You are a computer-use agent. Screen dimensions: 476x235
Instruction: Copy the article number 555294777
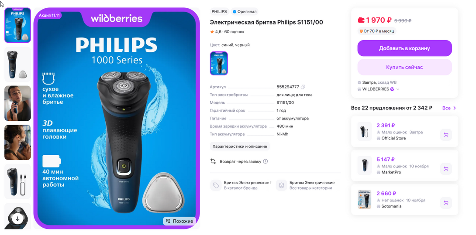click(x=303, y=87)
